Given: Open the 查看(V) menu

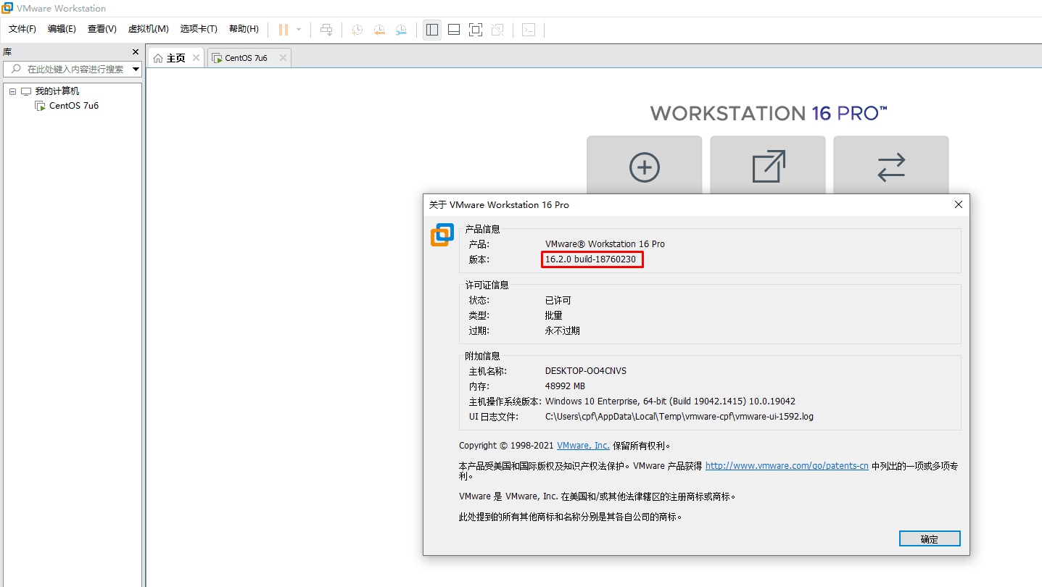Looking at the screenshot, I should pyautogui.click(x=102, y=29).
